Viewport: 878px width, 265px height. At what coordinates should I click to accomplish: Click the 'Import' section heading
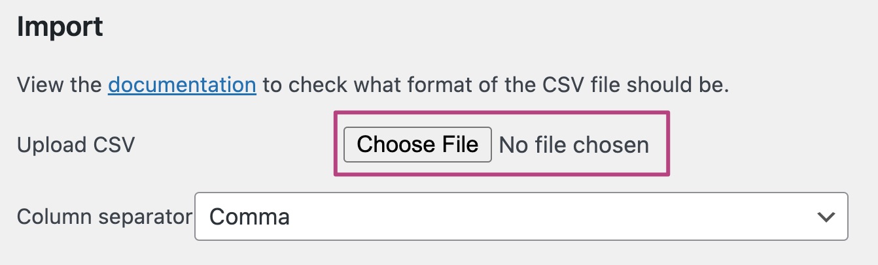[x=60, y=27]
